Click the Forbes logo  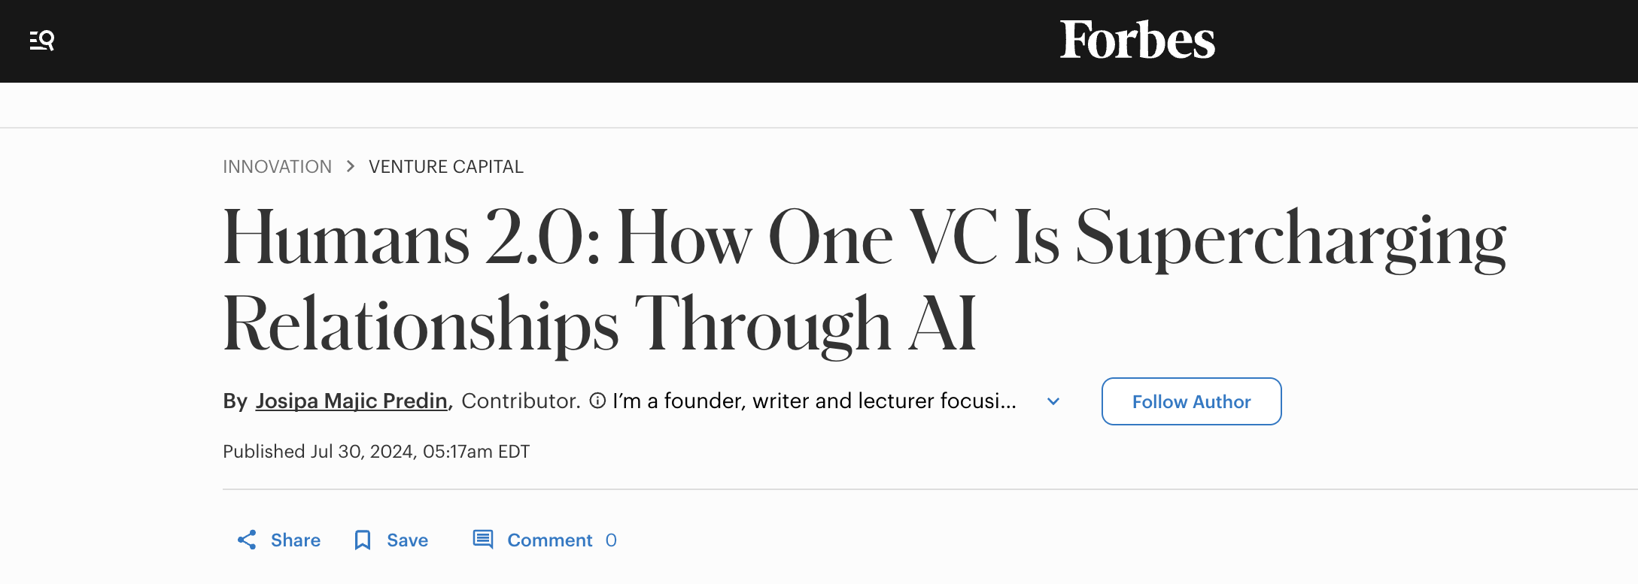pos(1137,40)
